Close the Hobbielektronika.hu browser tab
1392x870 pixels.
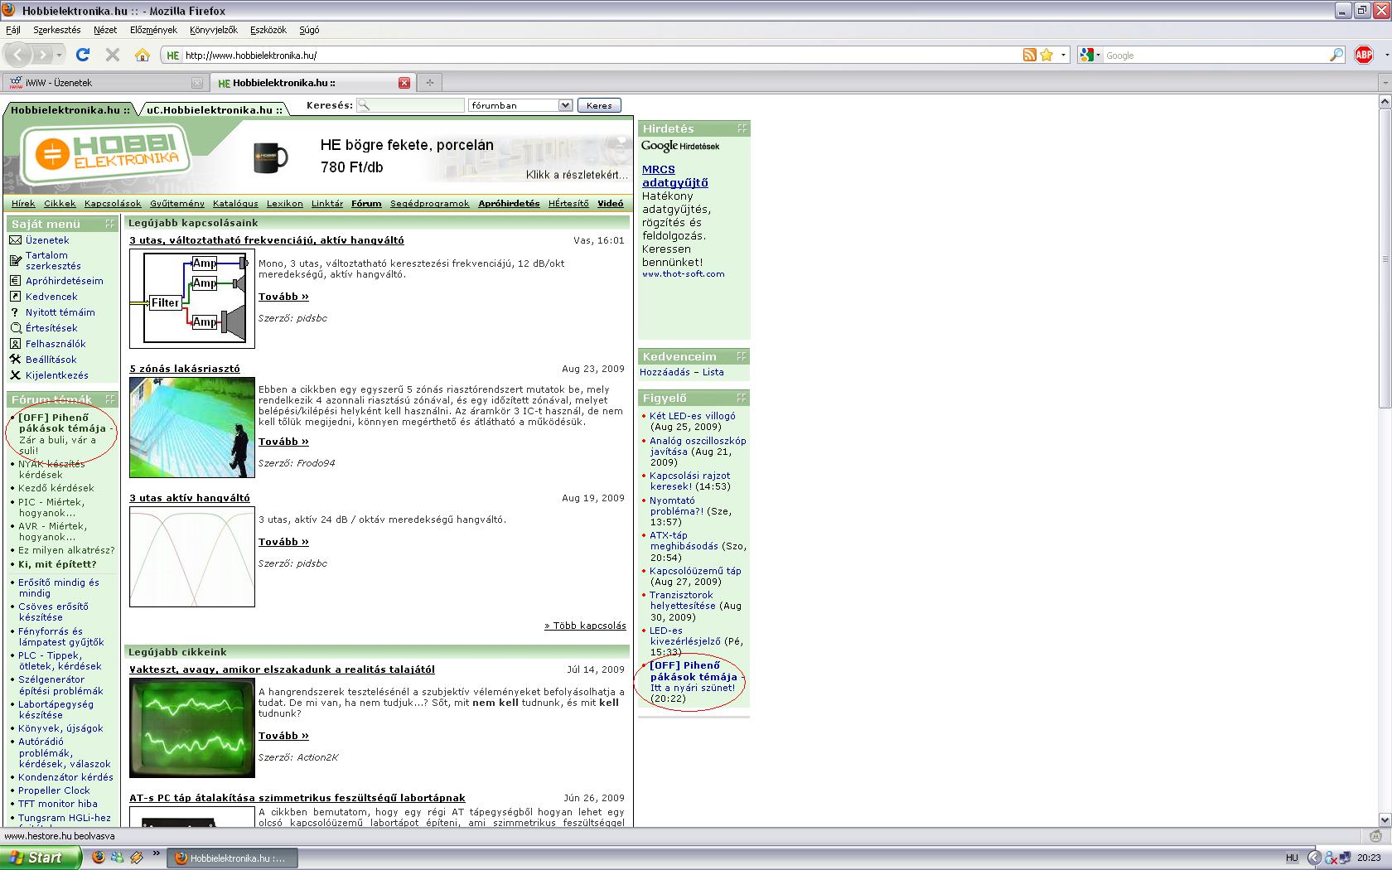[404, 83]
